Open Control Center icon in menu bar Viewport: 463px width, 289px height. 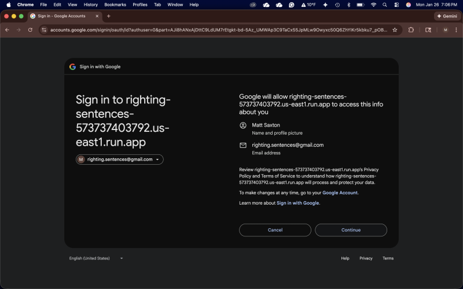396,5
